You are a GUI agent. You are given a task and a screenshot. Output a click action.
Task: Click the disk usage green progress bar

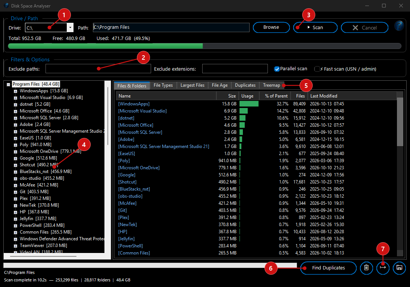pyautogui.click(x=204, y=46)
